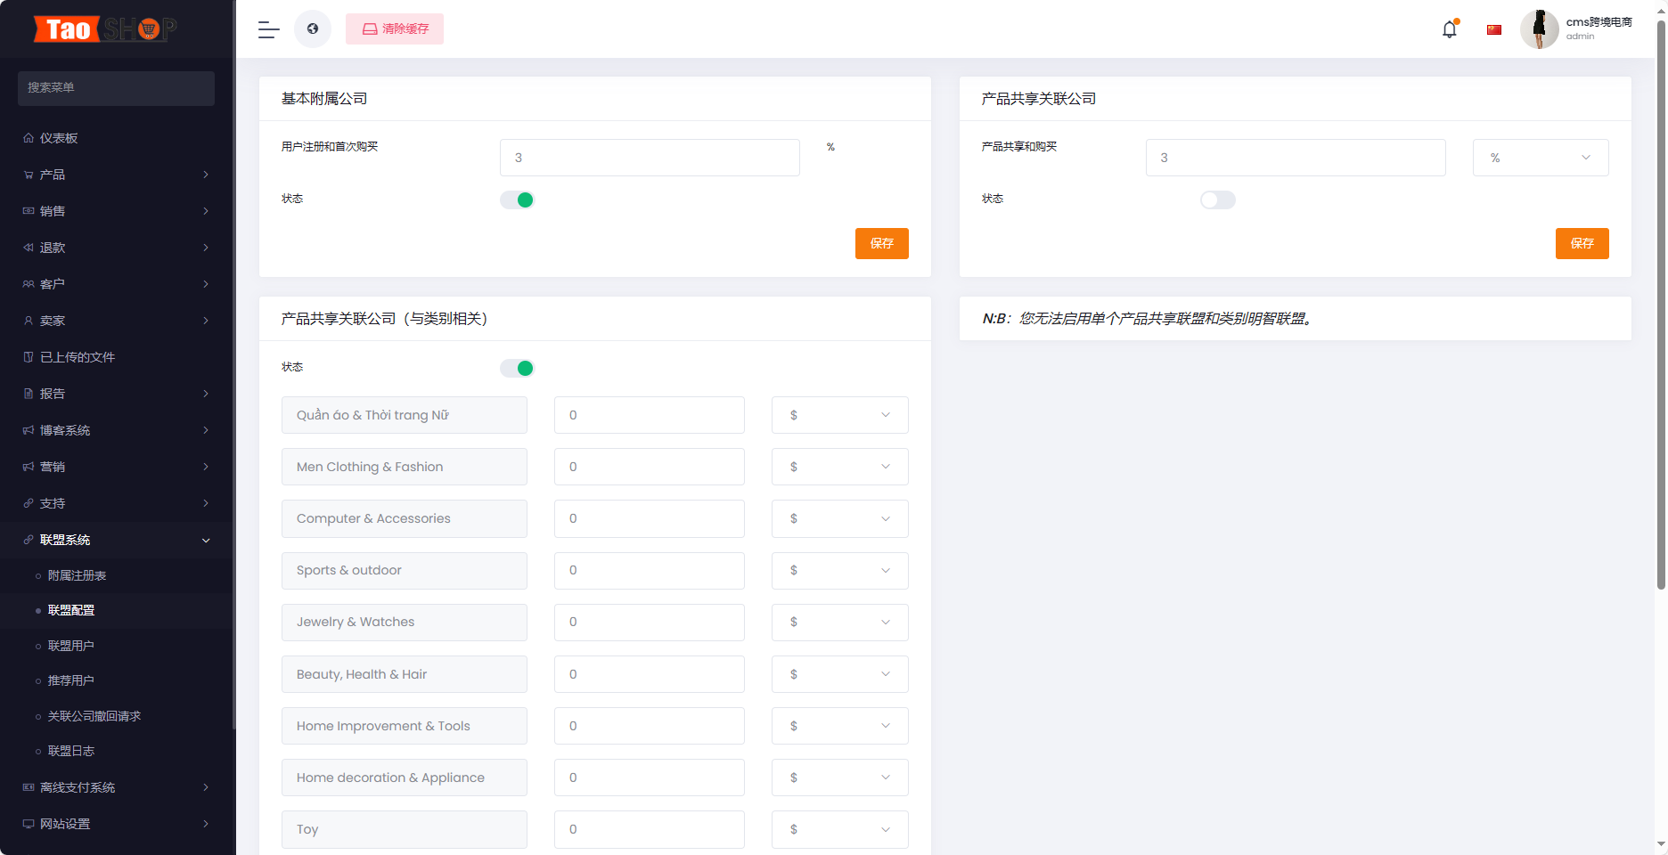
Task: Click the link icon beside 支持
Action: click(x=29, y=503)
